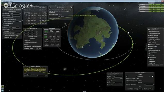Click Orbit altitude input field
The height and width of the screenshot is (92, 165).
15,14
